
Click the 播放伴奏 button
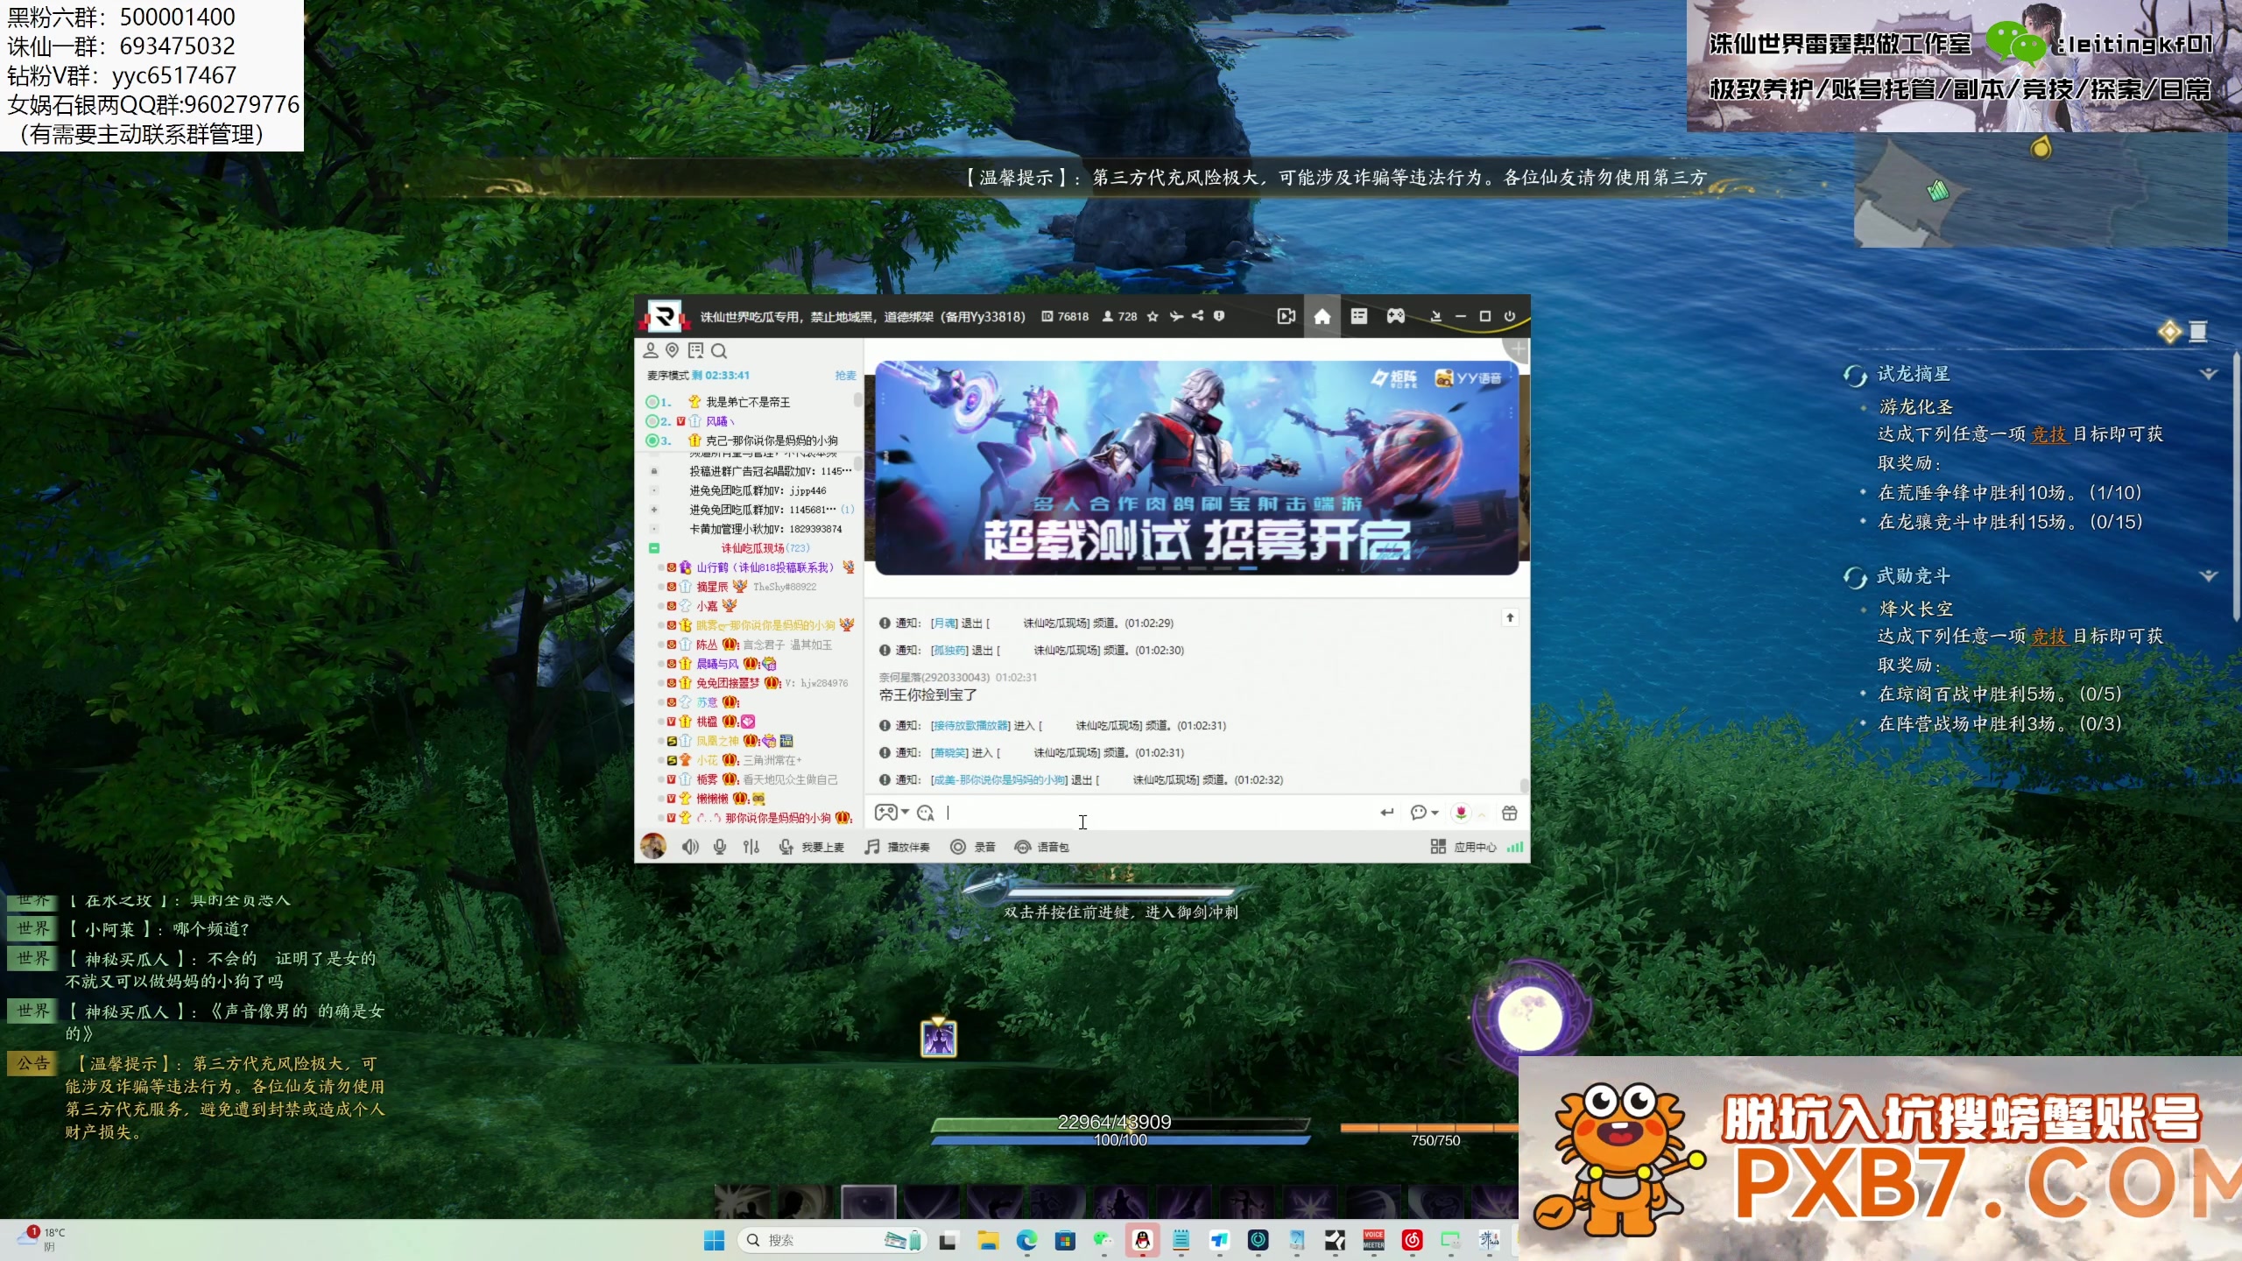coord(897,847)
